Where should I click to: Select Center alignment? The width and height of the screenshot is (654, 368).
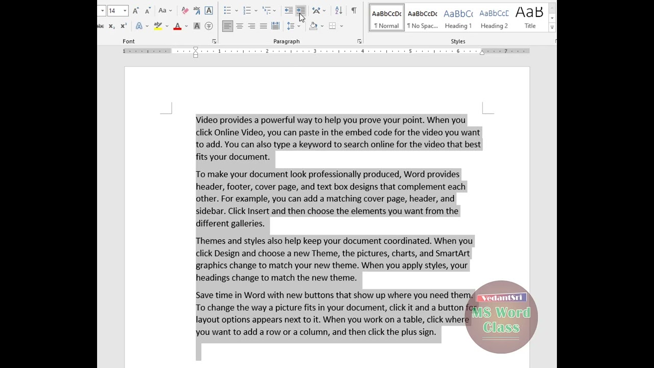[x=240, y=26]
